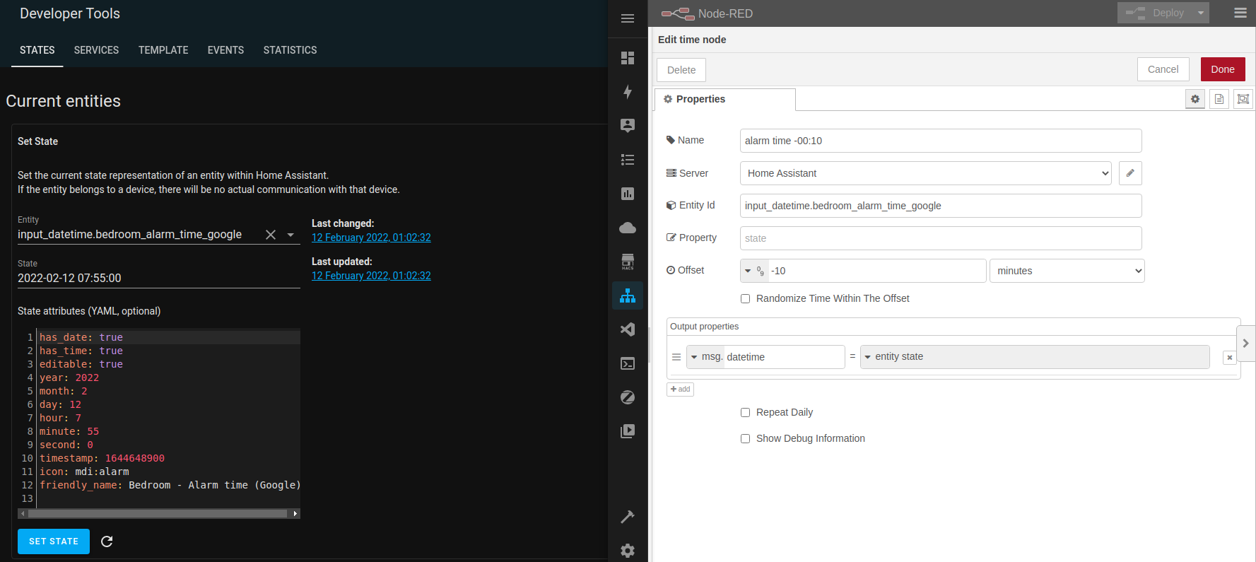This screenshot has width=1256, height=562.
Task: Open the Energy lightning bolt sidebar icon
Action: (628, 92)
